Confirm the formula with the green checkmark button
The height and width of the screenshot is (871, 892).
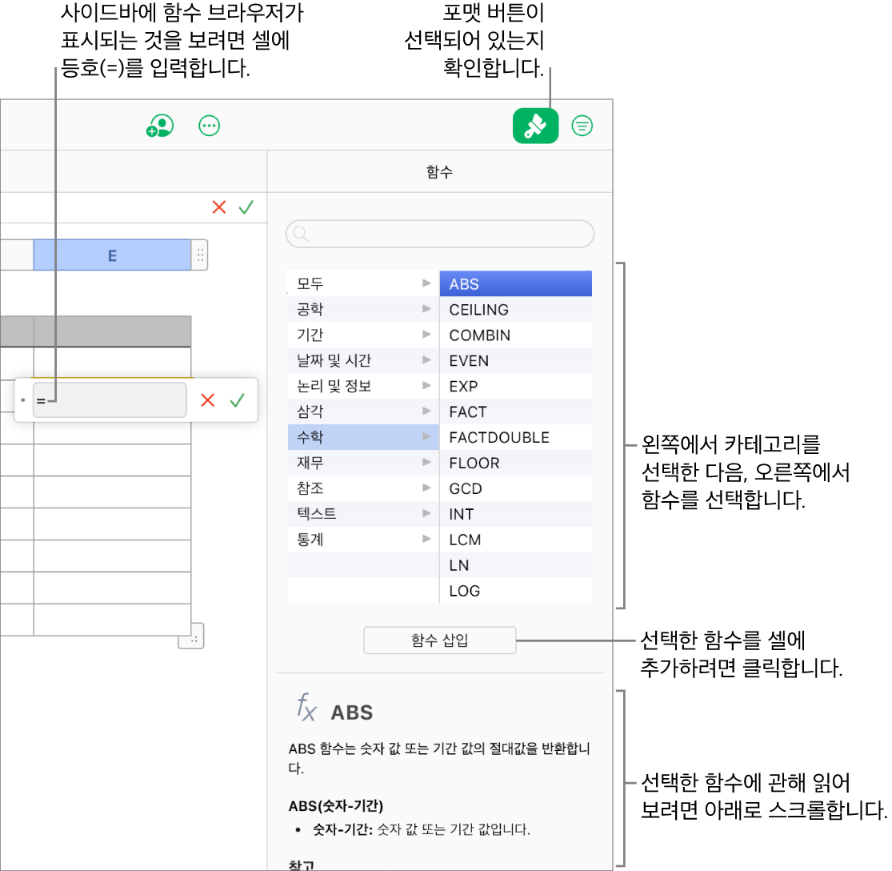(x=237, y=400)
